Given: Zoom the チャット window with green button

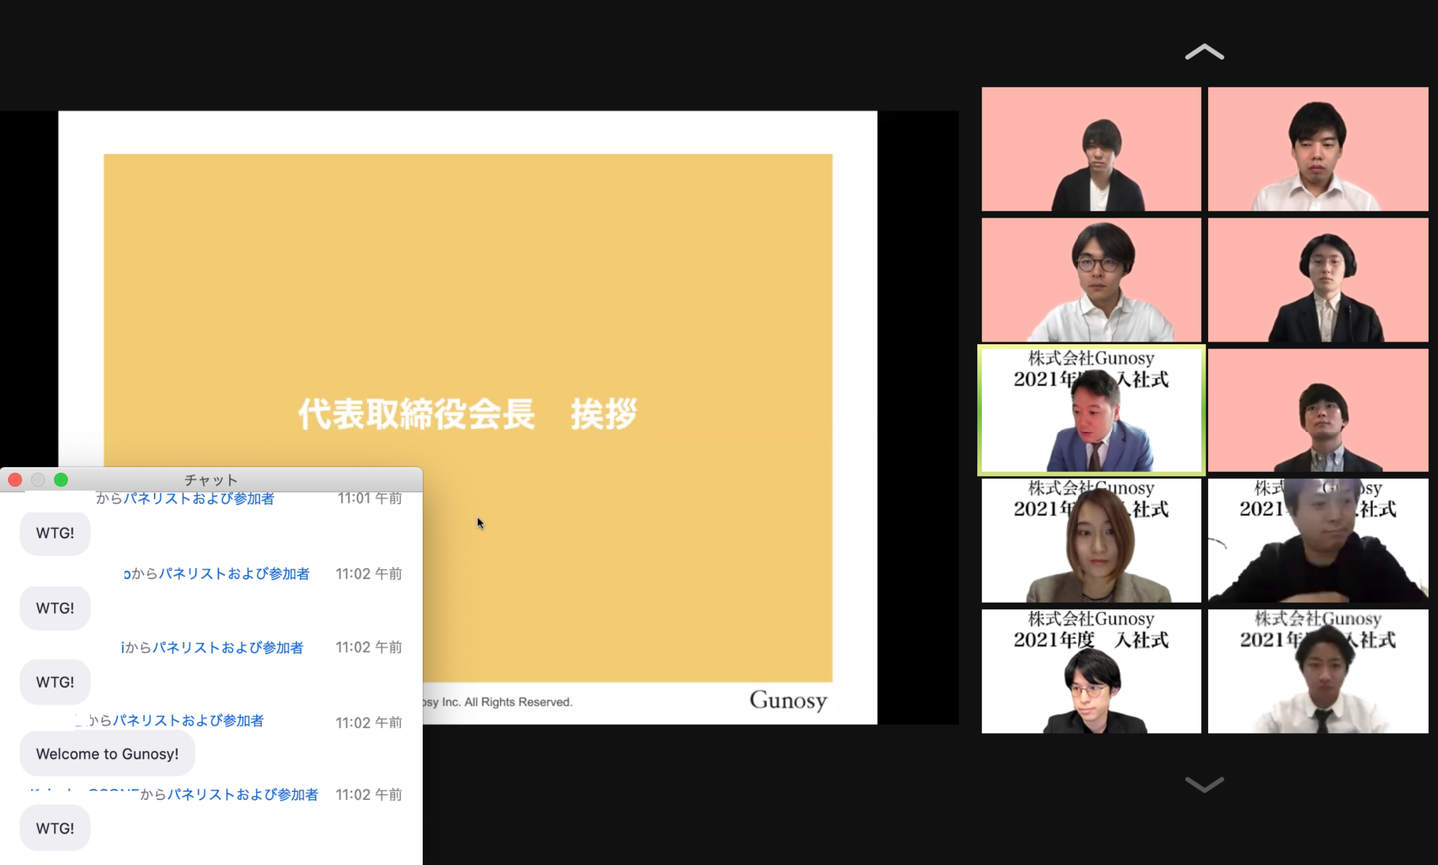Looking at the screenshot, I should (x=61, y=480).
